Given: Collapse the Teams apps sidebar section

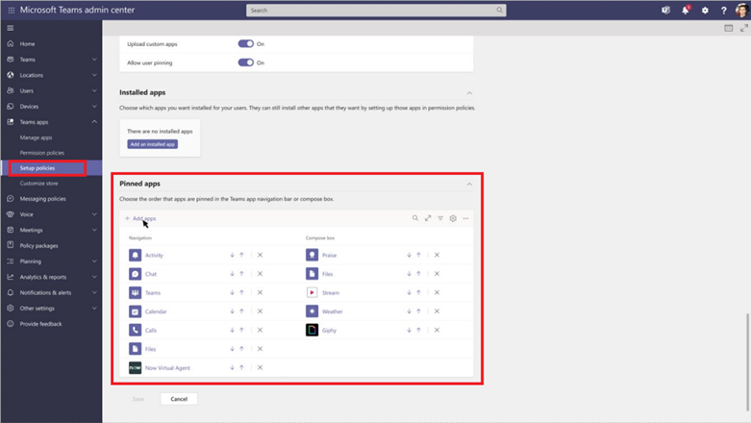Looking at the screenshot, I should pos(94,122).
